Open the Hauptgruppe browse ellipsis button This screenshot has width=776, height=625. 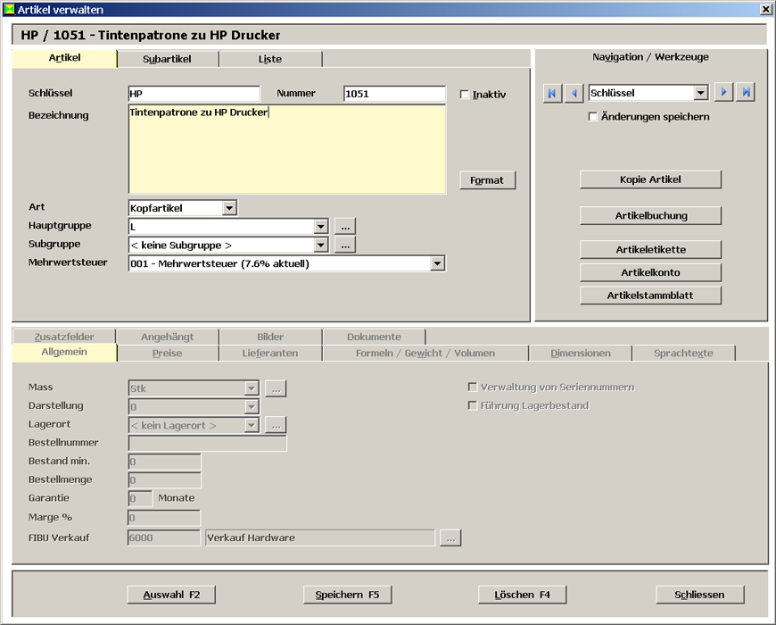pos(345,227)
